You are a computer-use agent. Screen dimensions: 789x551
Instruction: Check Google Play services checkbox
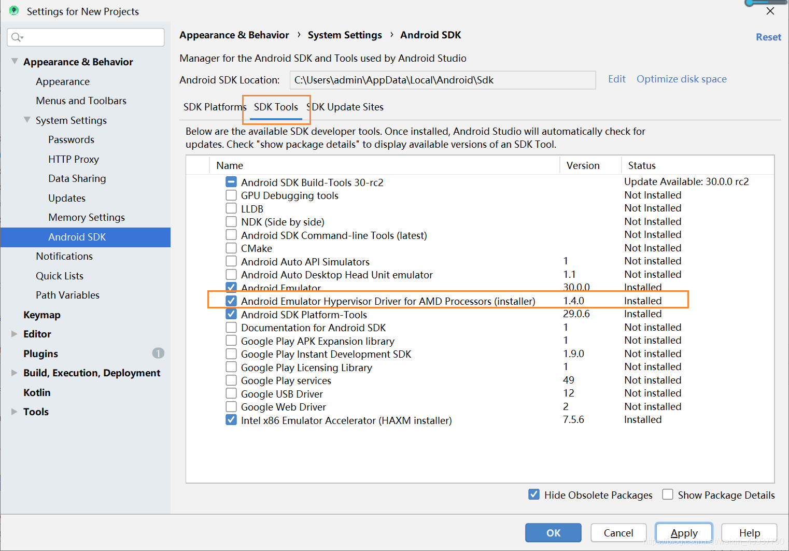point(231,380)
